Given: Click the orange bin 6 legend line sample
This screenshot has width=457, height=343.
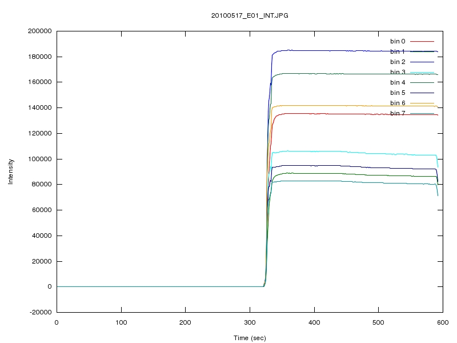Looking at the screenshot, I should (422, 103).
